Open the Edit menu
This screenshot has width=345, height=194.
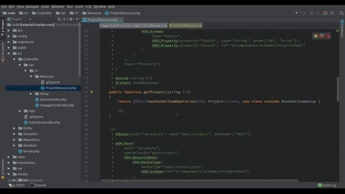[11, 6]
